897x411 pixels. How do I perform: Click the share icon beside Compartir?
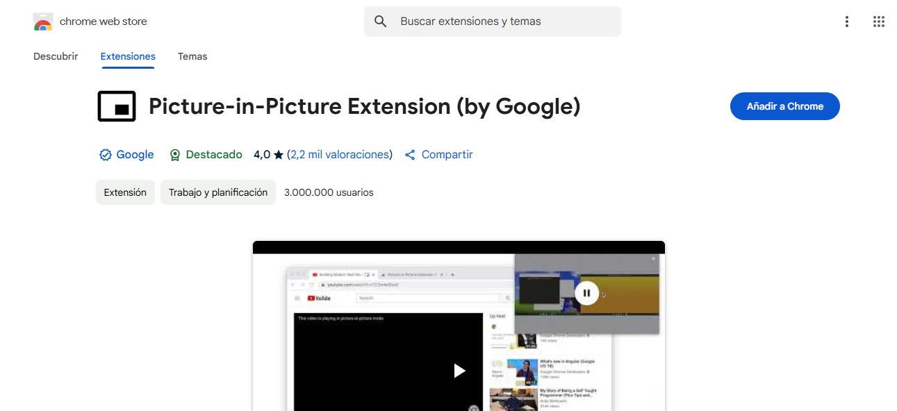tap(410, 155)
